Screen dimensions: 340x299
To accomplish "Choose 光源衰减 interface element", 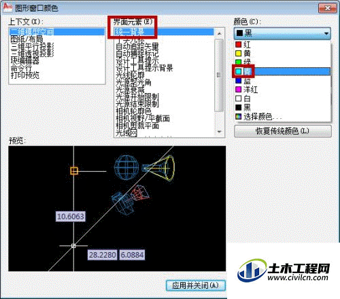I will (x=130, y=90).
